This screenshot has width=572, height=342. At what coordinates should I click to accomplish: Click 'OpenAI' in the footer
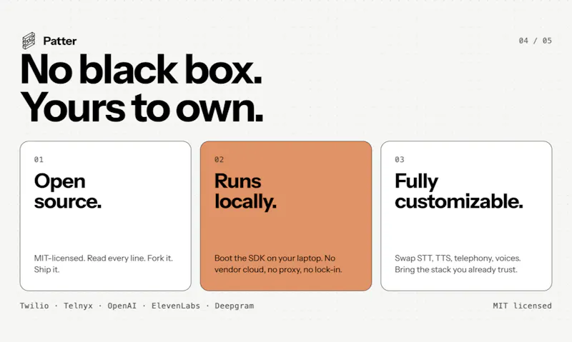tap(122, 306)
